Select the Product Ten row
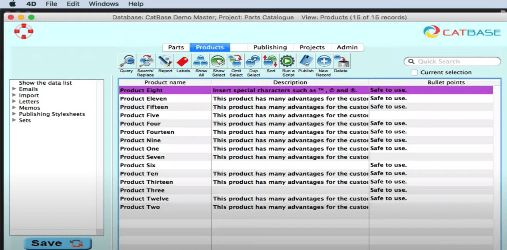This screenshot has height=250, width=507. [306, 173]
